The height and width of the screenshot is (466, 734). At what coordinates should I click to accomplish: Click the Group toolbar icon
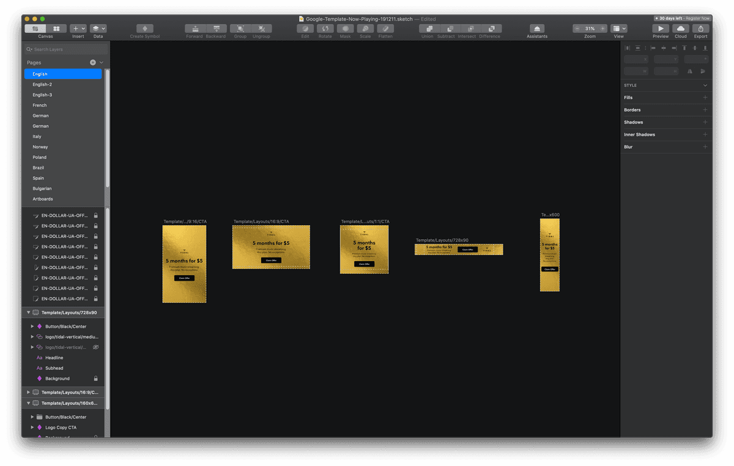[x=240, y=29]
